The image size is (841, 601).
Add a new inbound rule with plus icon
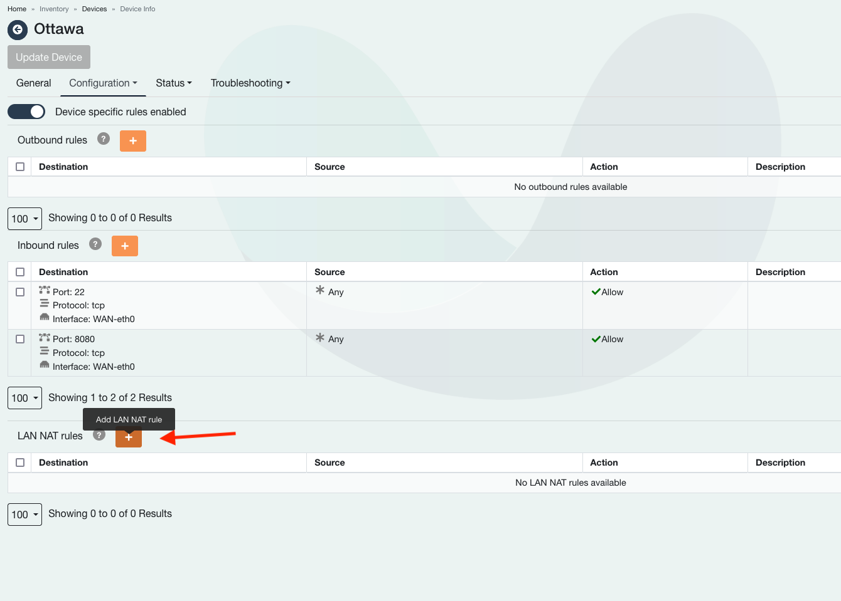click(125, 246)
